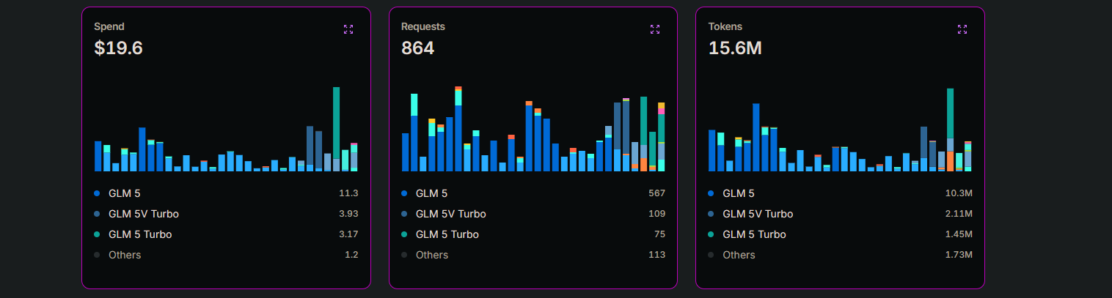The width and height of the screenshot is (1112, 298).
Task: Expand the Tokens chart to fullscreen
Action: 962,29
